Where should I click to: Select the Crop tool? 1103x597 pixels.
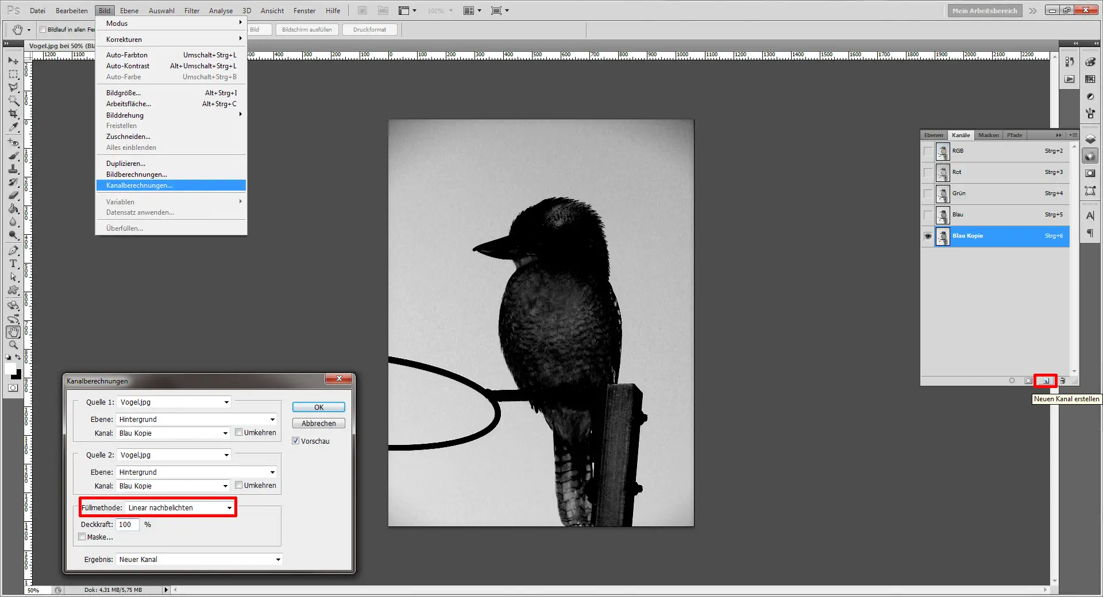click(13, 114)
